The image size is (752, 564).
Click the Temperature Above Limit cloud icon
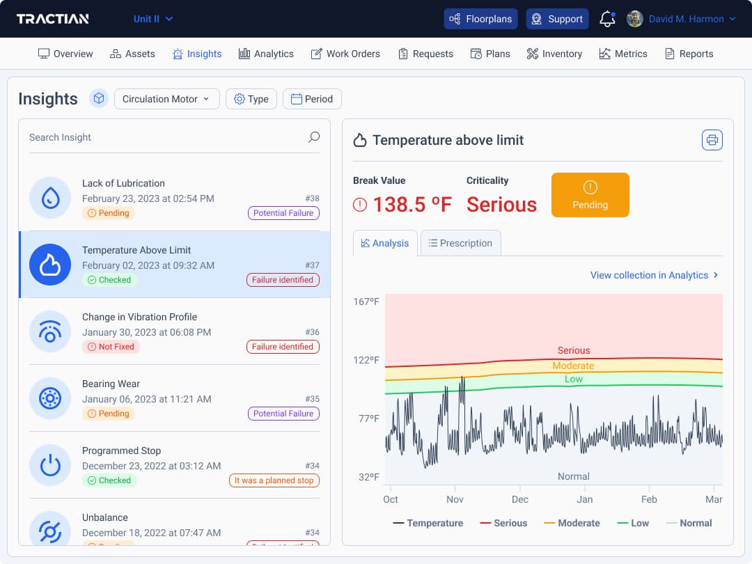[x=50, y=265]
